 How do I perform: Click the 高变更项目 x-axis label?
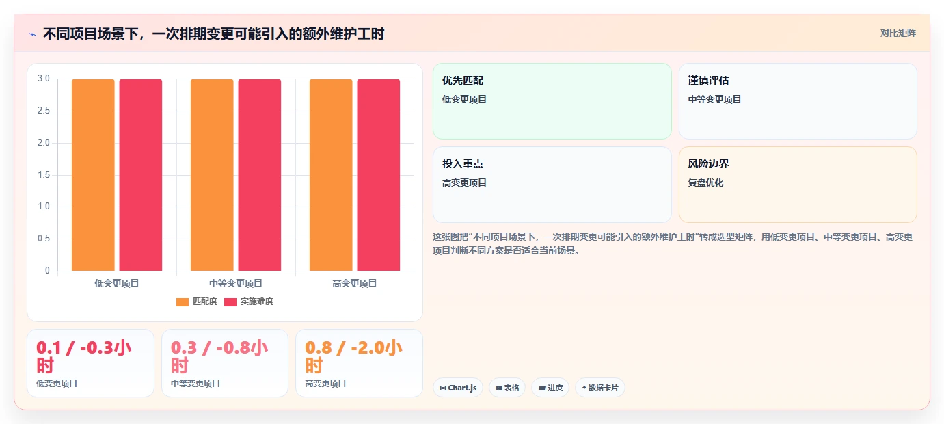click(355, 283)
